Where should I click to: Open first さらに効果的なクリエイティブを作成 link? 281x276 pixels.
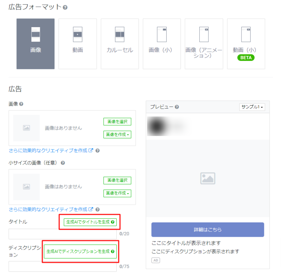coord(51,151)
